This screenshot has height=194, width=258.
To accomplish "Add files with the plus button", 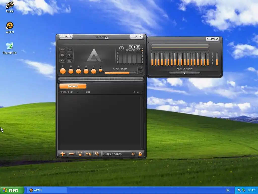I will (62, 154).
